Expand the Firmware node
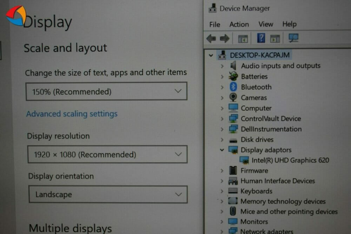 [222, 171]
